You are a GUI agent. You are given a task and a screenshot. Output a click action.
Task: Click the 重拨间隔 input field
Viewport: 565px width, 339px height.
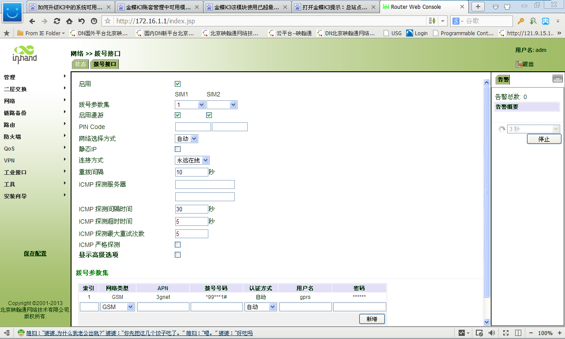(x=192, y=172)
